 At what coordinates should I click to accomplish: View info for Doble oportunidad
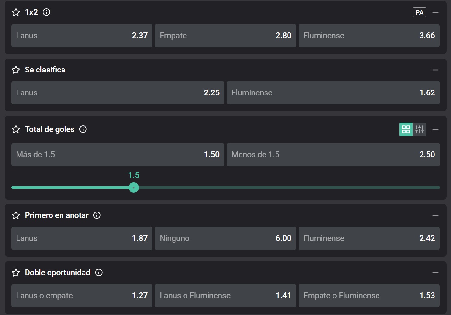click(99, 272)
